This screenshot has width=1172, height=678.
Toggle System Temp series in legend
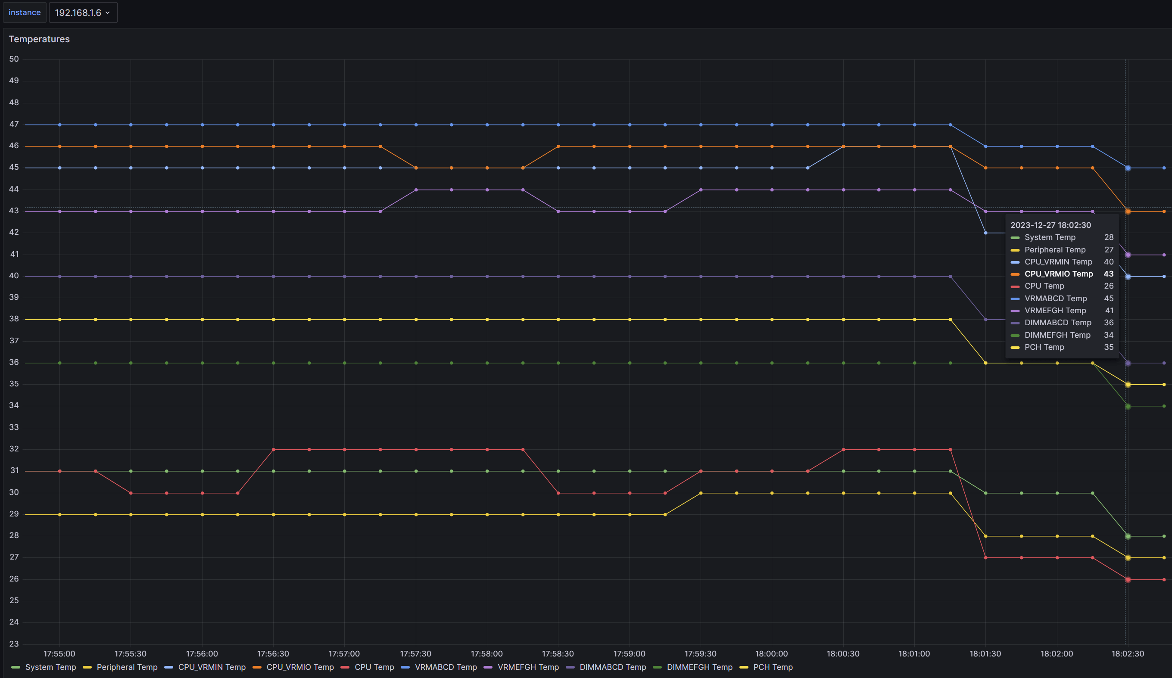click(x=50, y=667)
